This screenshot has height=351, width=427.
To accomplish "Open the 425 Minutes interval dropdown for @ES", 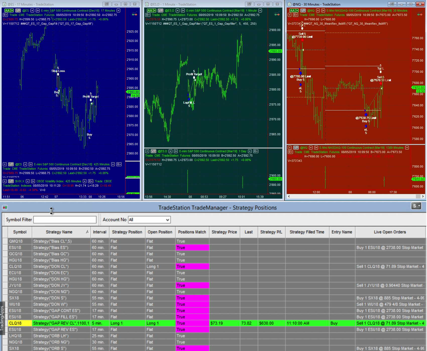I will click(113, 164).
